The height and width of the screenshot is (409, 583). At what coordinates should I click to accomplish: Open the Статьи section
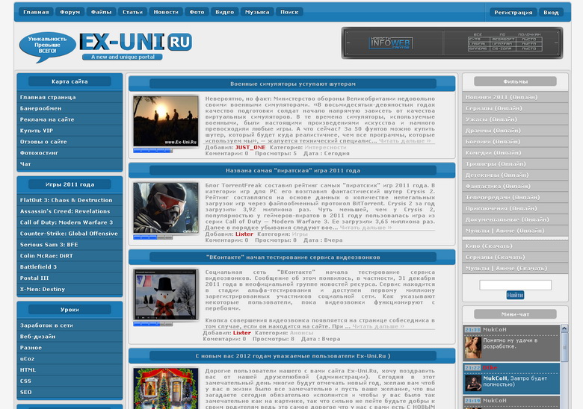pyautogui.click(x=133, y=12)
